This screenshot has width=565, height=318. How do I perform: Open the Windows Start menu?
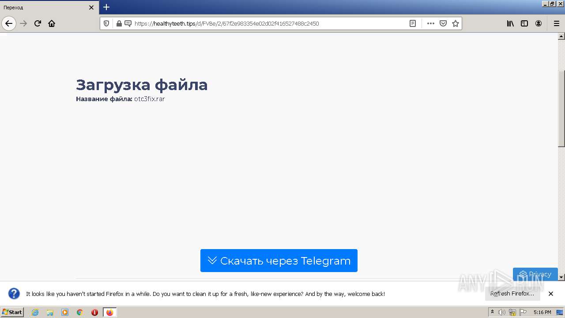pyautogui.click(x=12, y=312)
